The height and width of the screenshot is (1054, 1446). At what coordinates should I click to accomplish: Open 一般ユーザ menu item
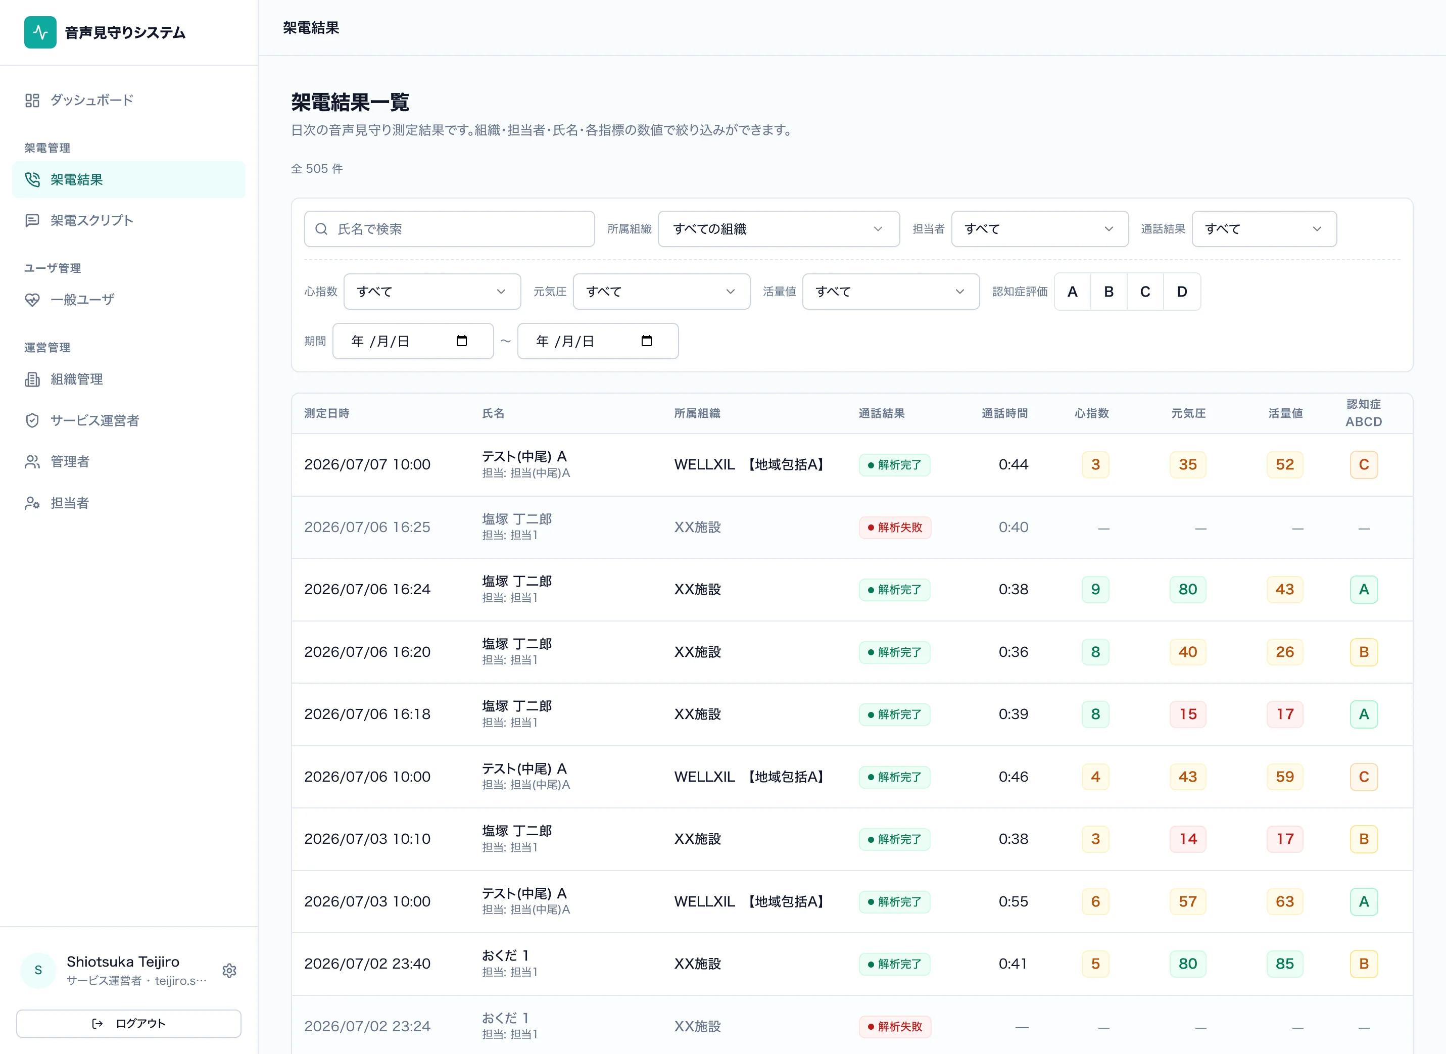pyautogui.click(x=129, y=300)
